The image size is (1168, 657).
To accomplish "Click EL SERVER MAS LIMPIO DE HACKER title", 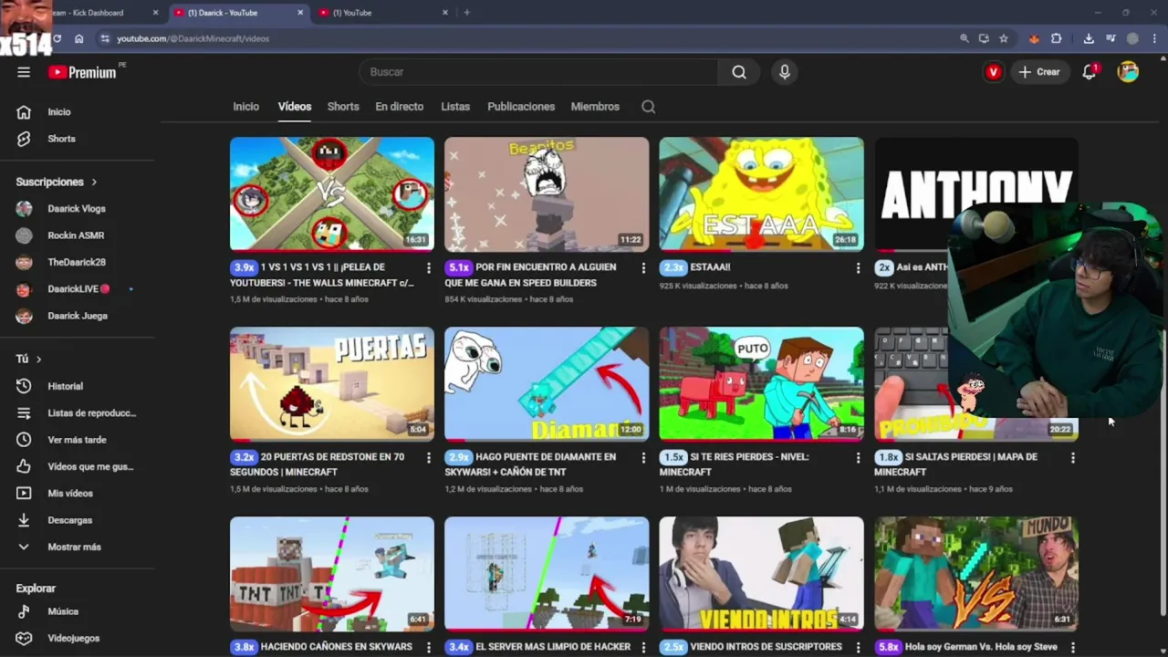I will [553, 647].
